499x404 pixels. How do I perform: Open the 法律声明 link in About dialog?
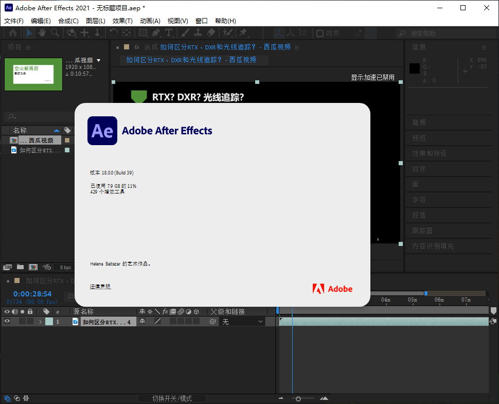(x=100, y=287)
